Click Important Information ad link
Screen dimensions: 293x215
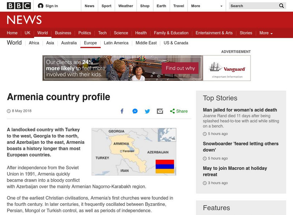point(227,77)
